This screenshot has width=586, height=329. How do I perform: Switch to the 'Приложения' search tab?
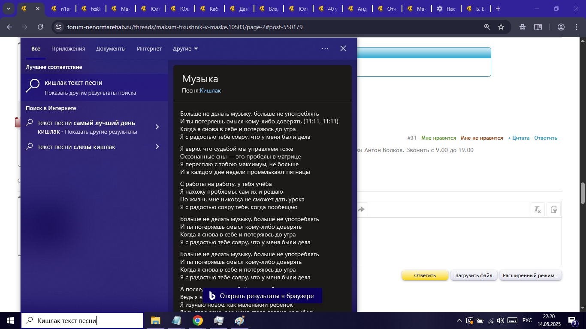68,49
